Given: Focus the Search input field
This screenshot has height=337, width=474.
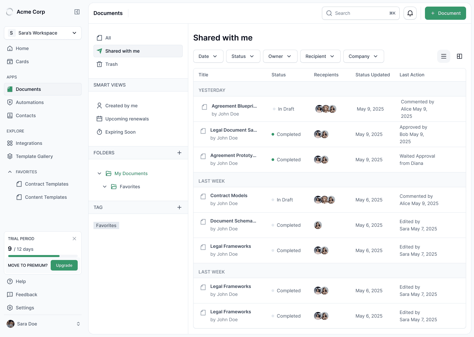Looking at the screenshot, I should click(x=361, y=13).
